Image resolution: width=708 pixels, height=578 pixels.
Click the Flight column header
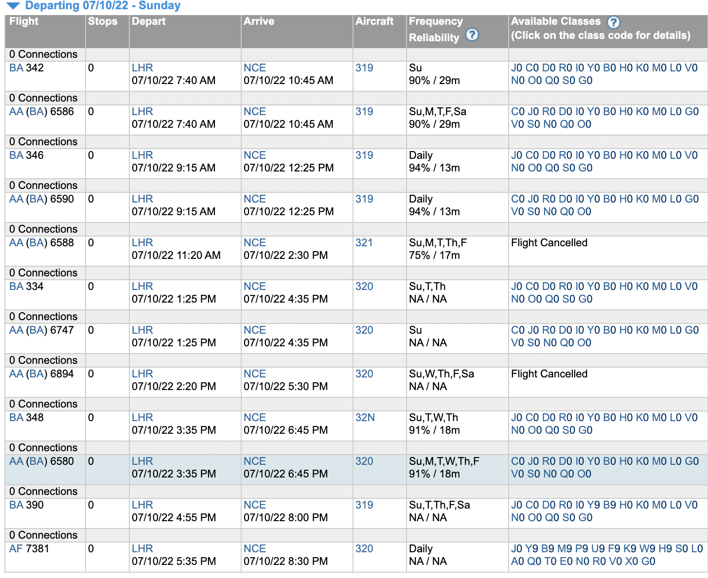24,21
